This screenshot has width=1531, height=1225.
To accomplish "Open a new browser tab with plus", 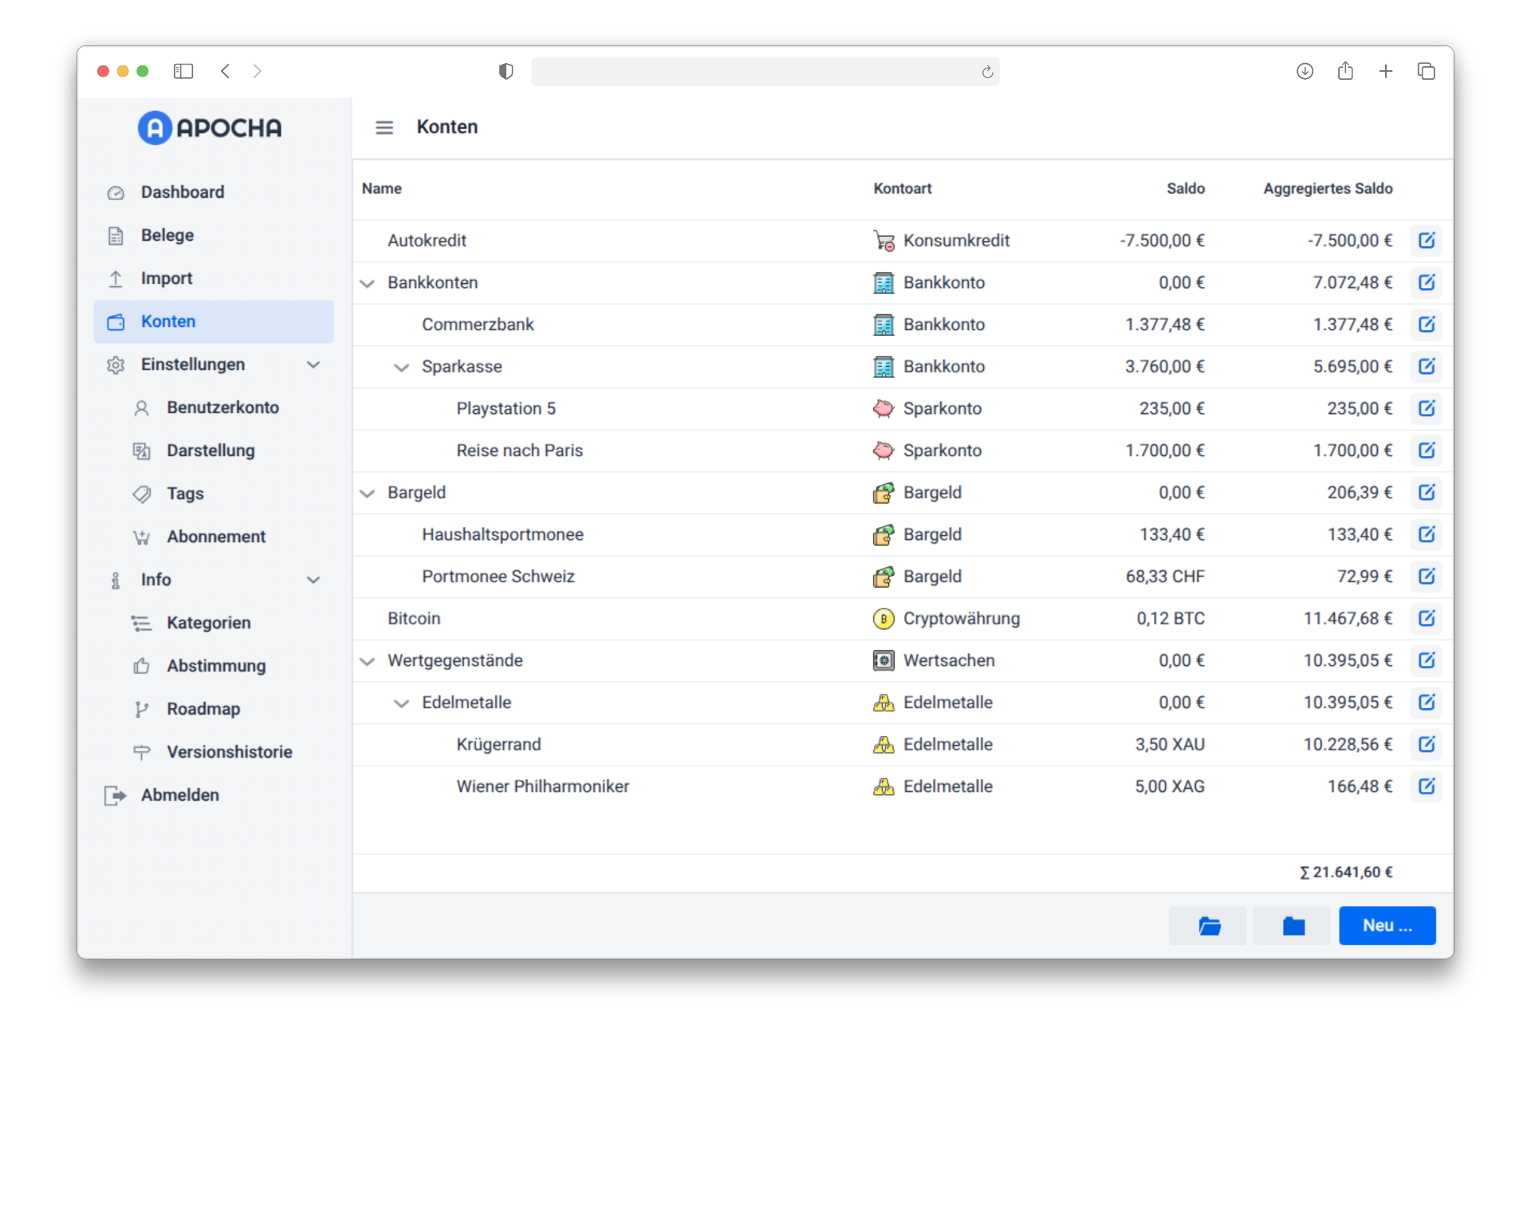I will tap(1386, 71).
